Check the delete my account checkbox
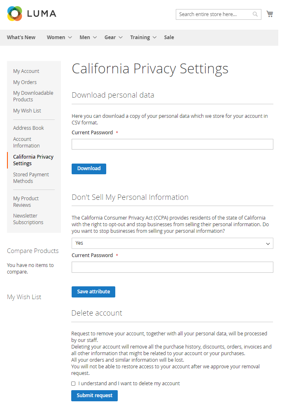Image resolution: width=282 pixels, height=412 pixels. (73, 384)
